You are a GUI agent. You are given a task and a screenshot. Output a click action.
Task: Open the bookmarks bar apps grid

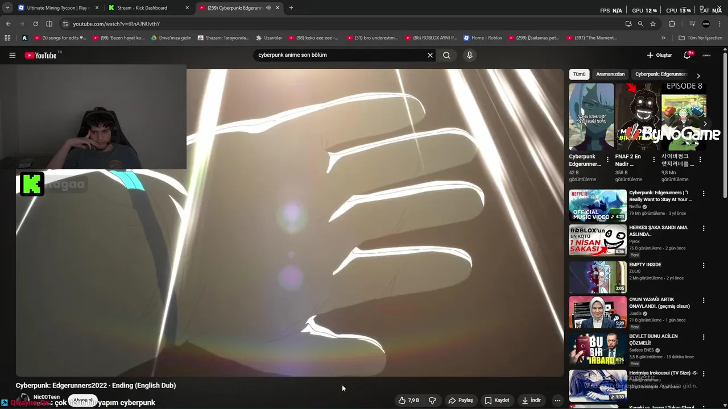(x=7, y=38)
